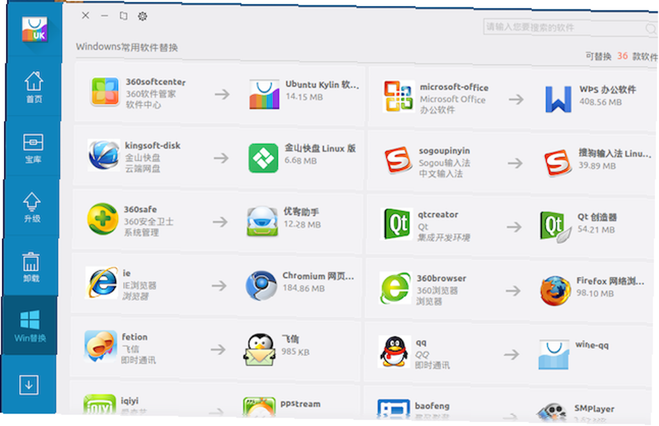Click the iqiyi app icon
The image size is (659, 426).
(100, 404)
